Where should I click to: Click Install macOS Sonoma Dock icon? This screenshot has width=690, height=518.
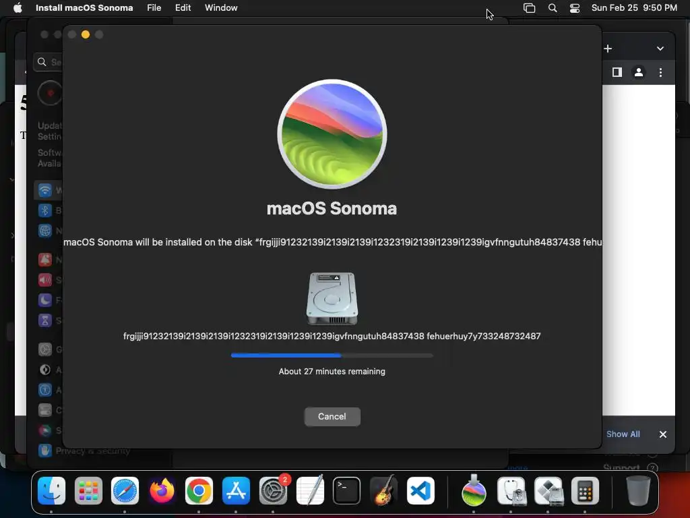474,490
